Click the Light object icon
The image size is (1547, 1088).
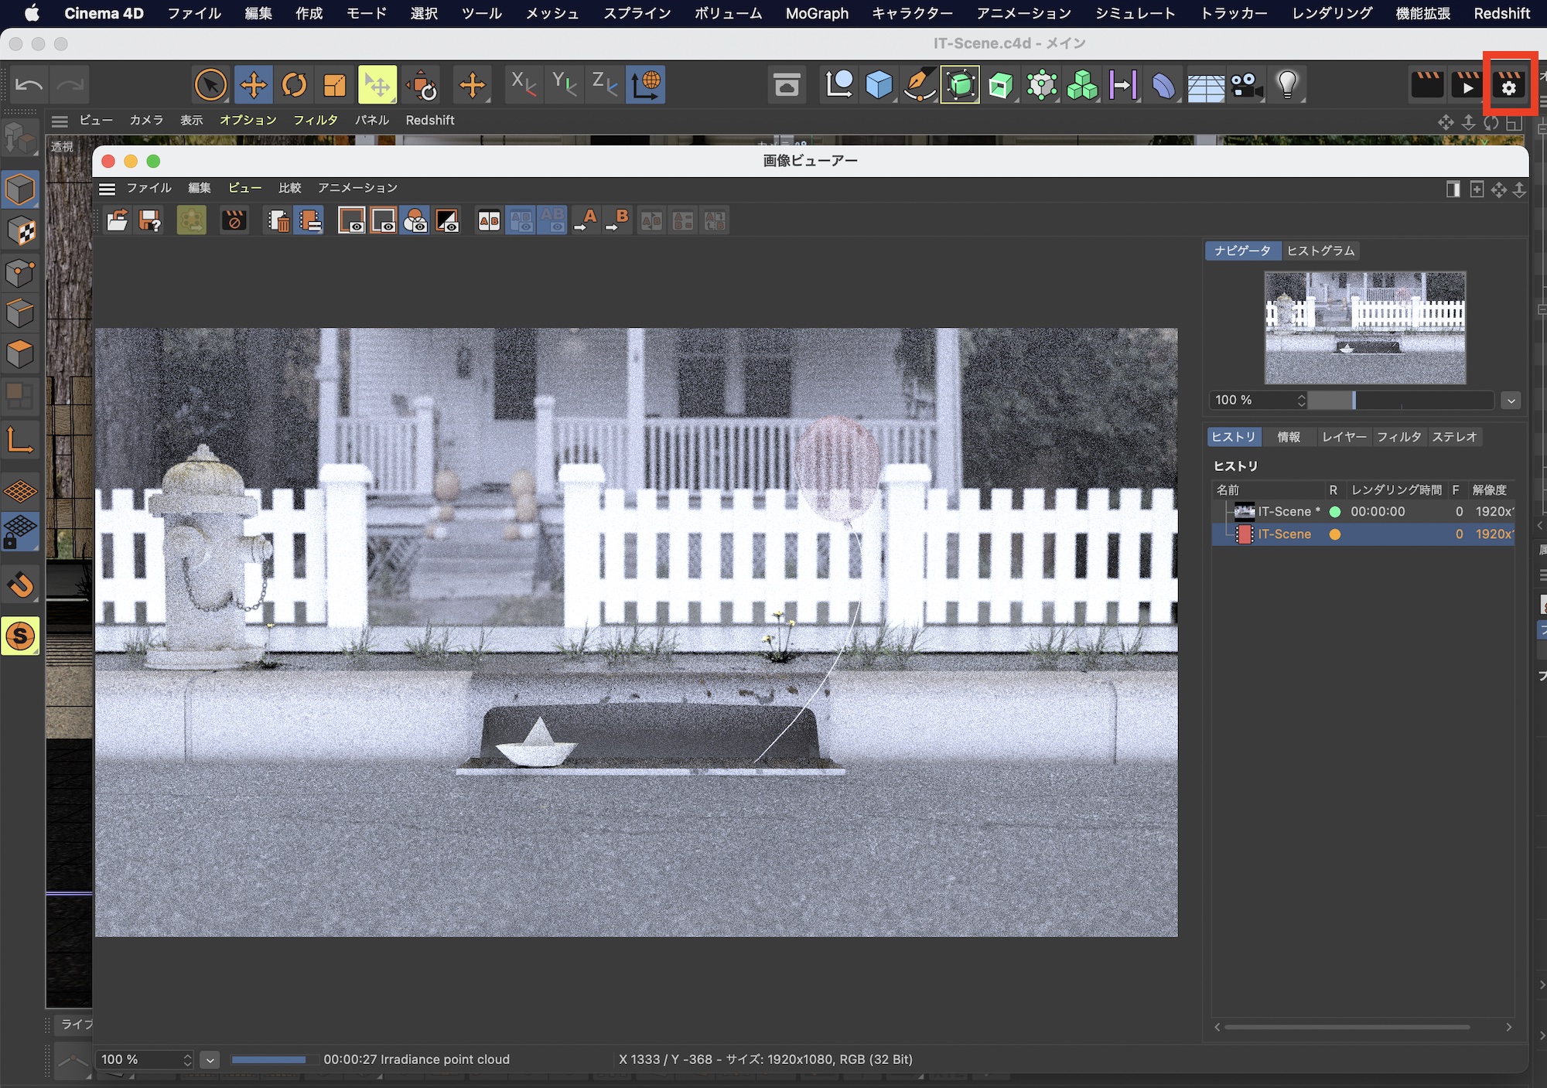1287,84
